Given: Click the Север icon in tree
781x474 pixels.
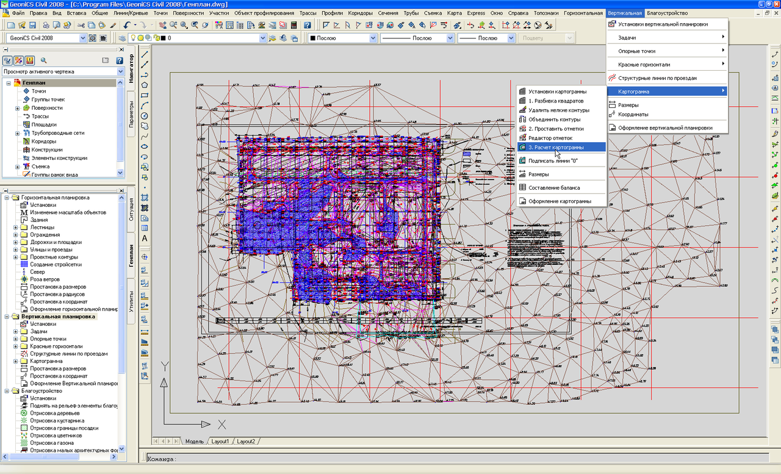Looking at the screenshot, I should 25,272.
